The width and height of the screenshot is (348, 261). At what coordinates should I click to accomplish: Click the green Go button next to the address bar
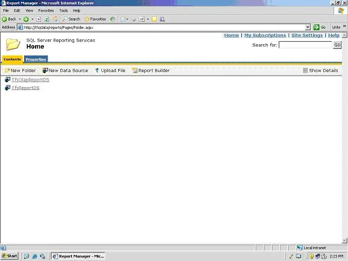(320, 27)
